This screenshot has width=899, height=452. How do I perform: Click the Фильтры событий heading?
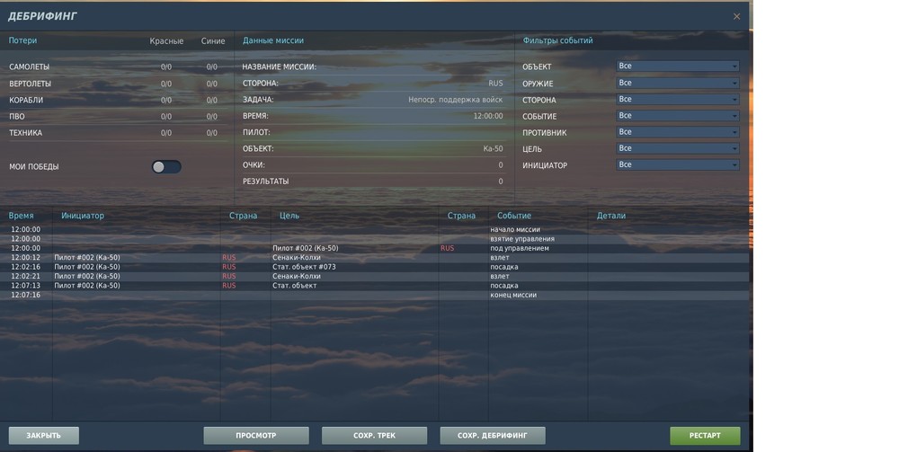[x=557, y=40]
